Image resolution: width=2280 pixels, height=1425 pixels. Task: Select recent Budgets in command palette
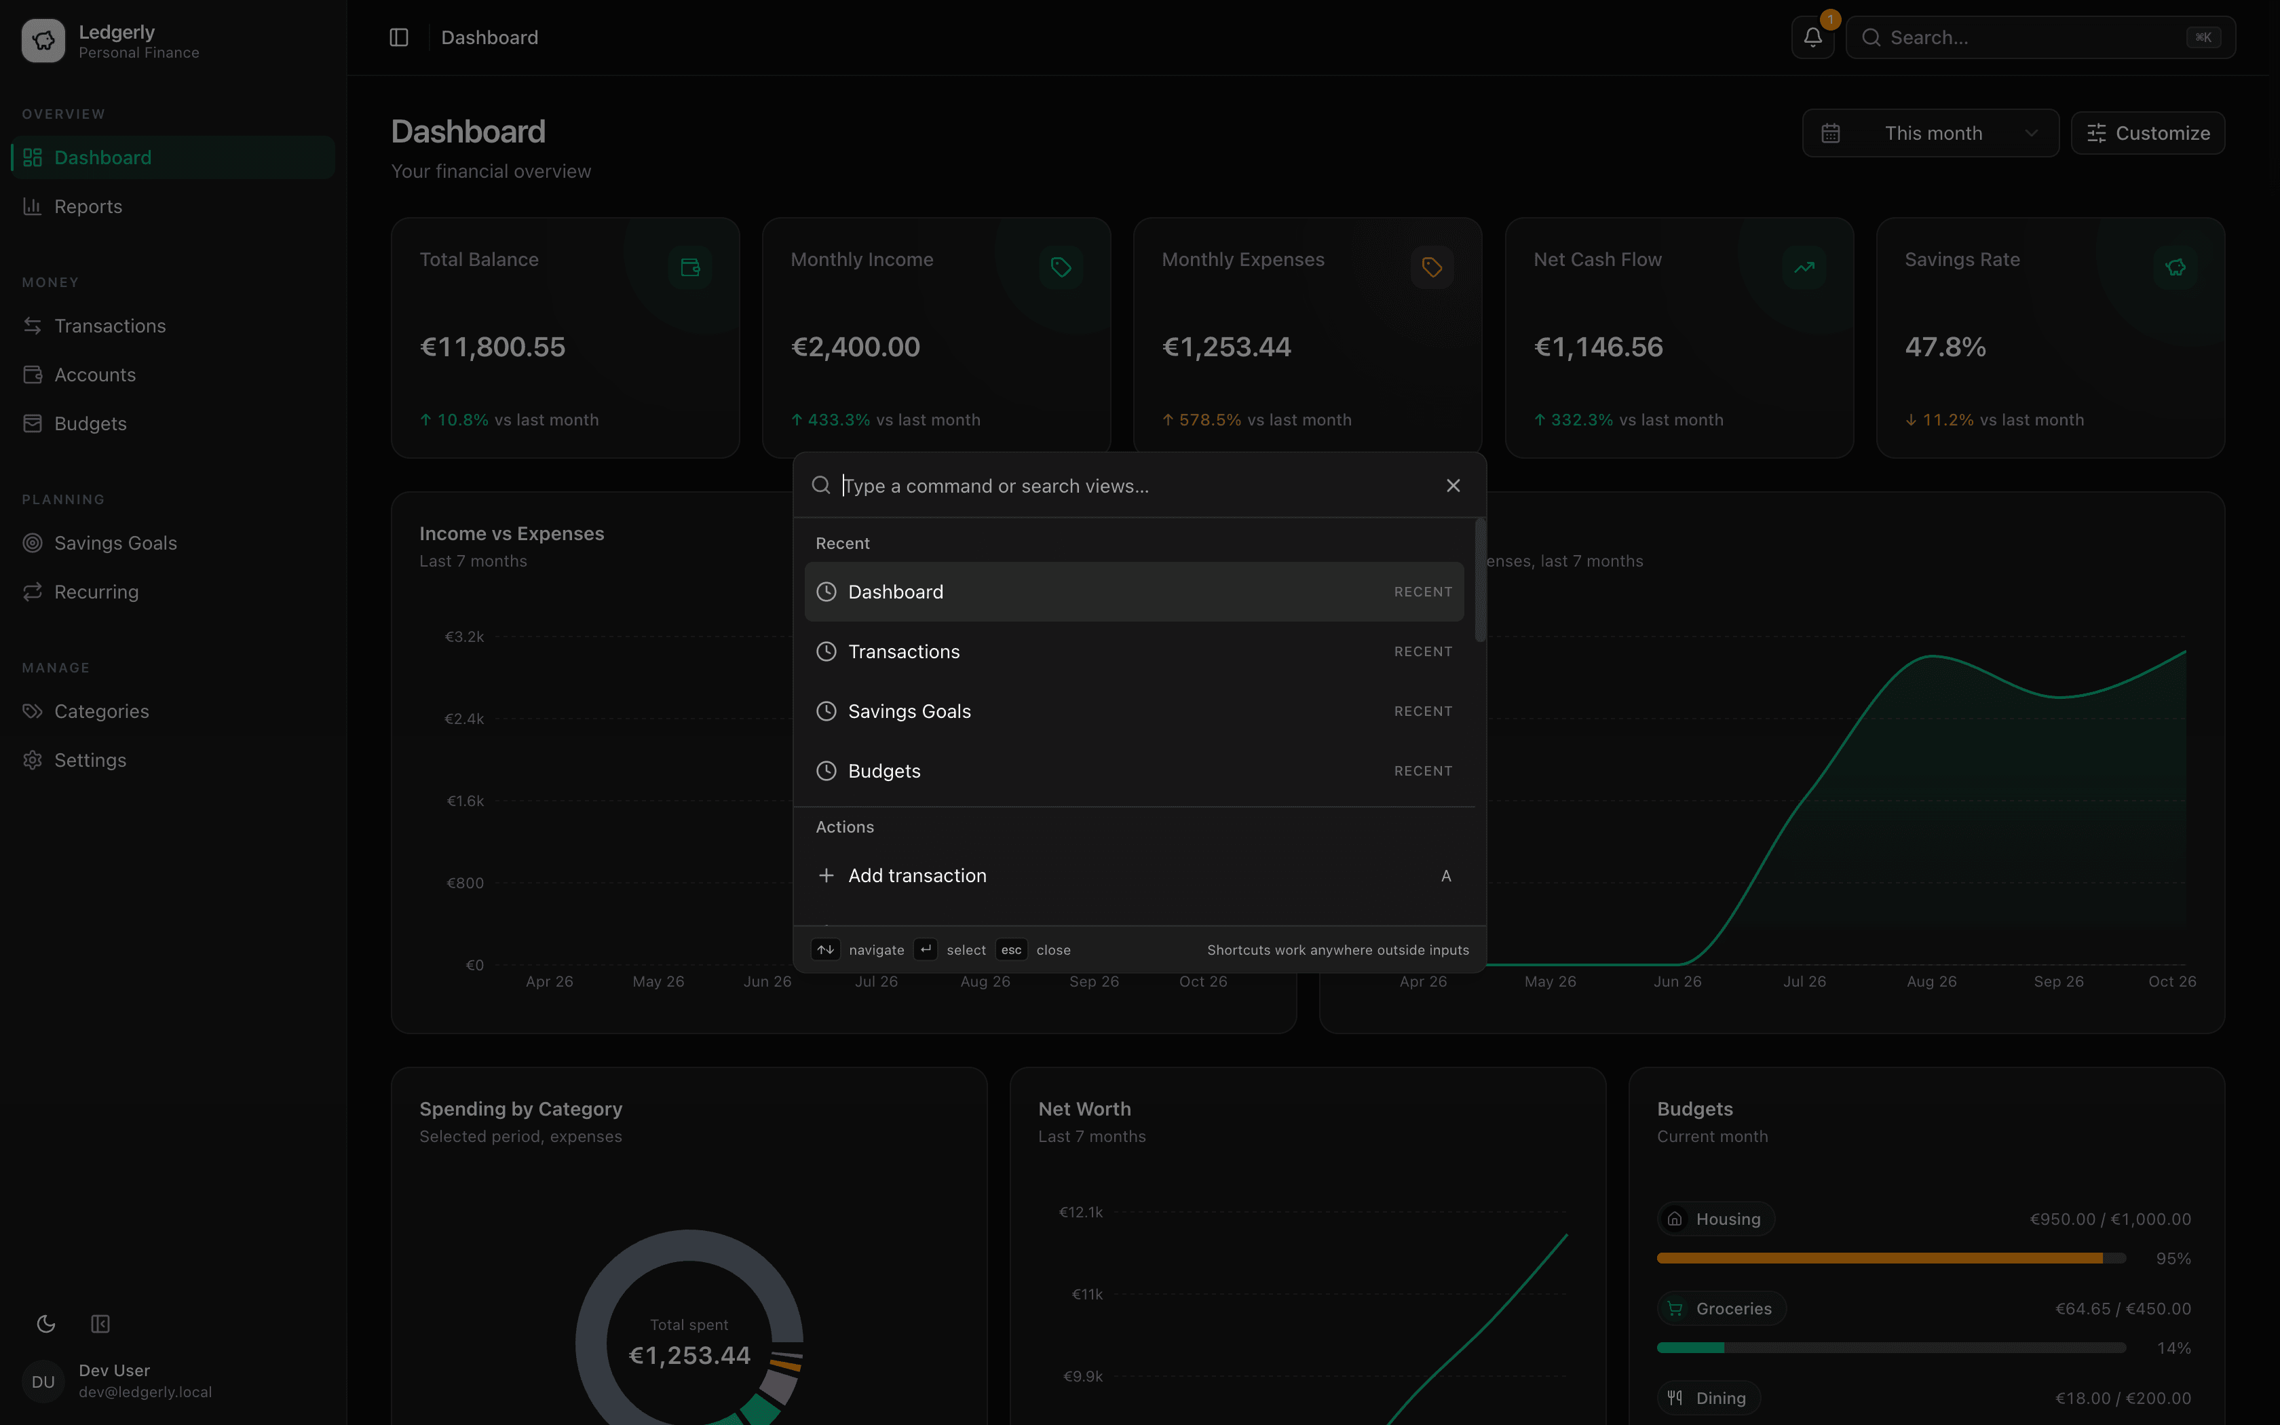coord(1135,771)
